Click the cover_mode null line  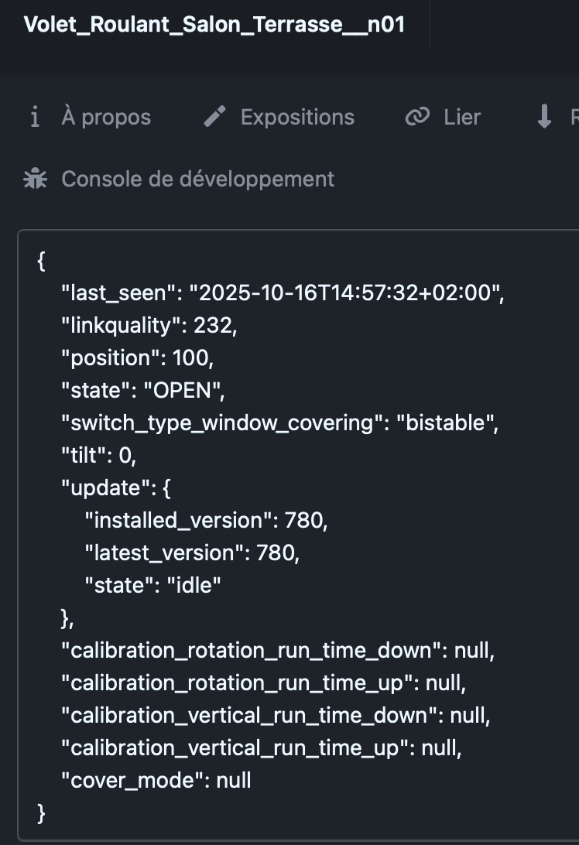tap(156, 781)
